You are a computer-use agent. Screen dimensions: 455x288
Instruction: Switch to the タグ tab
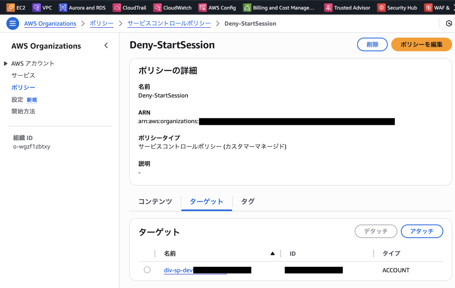pyautogui.click(x=248, y=201)
